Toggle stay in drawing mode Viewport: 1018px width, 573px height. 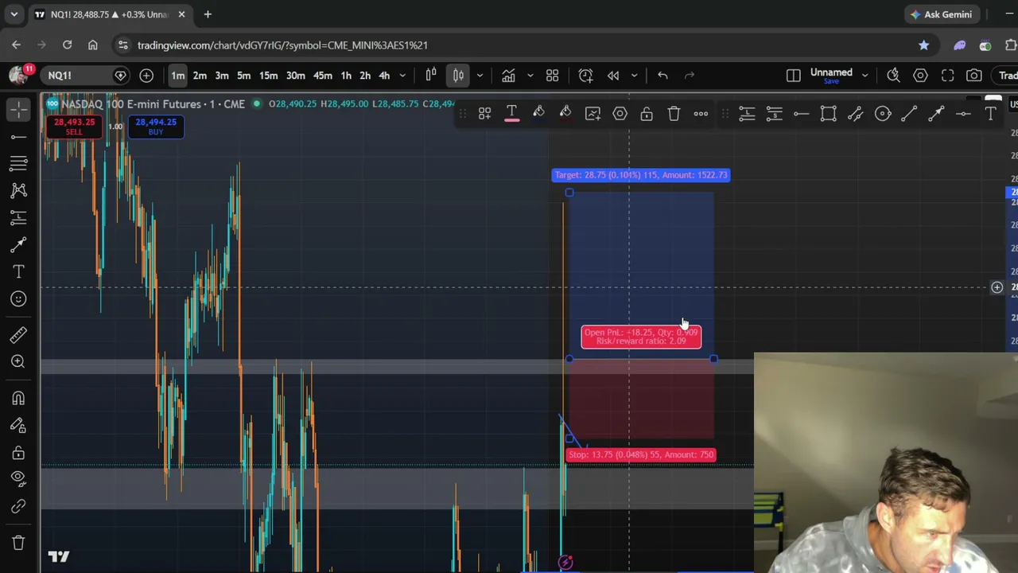click(x=18, y=425)
